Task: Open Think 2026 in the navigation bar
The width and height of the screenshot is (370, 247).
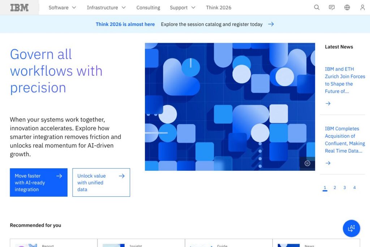Action: tap(219, 8)
